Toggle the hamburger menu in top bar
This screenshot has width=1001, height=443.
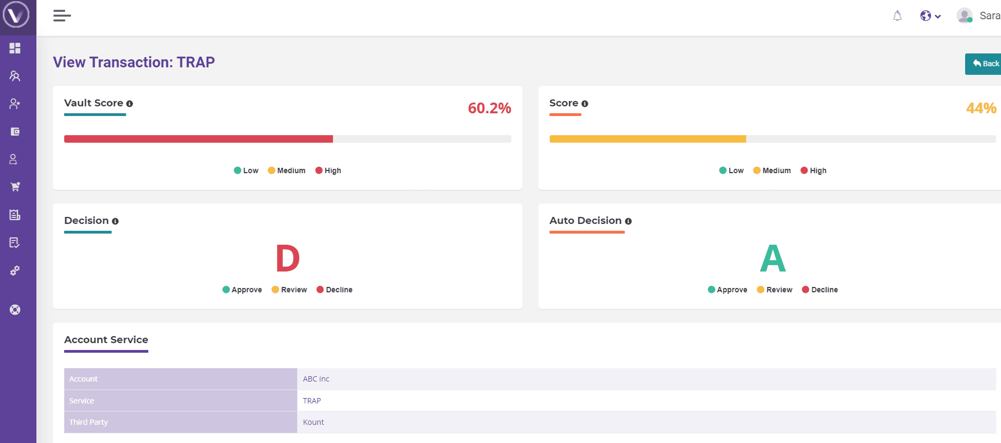pyautogui.click(x=62, y=16)
